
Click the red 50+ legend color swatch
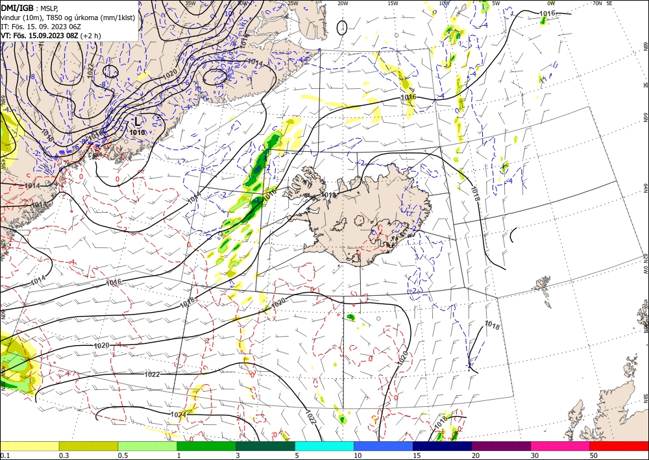619,446
